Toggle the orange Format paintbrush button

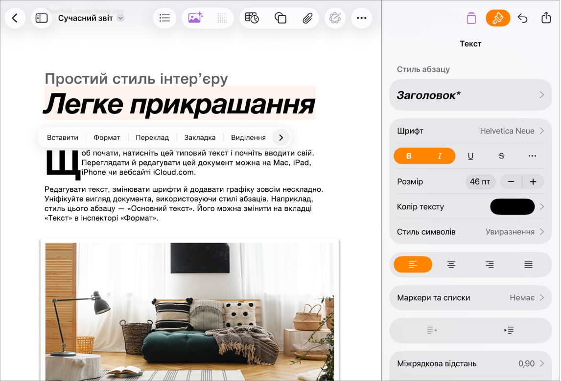pos(498,18)
